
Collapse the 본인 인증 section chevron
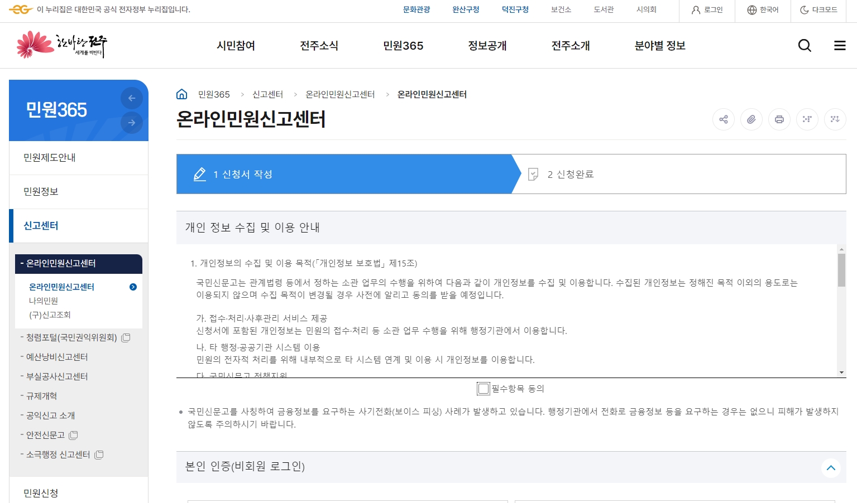coord(830,468)
